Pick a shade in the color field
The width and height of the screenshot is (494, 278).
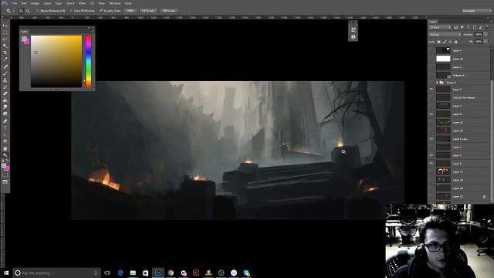[x=56, y=61]
